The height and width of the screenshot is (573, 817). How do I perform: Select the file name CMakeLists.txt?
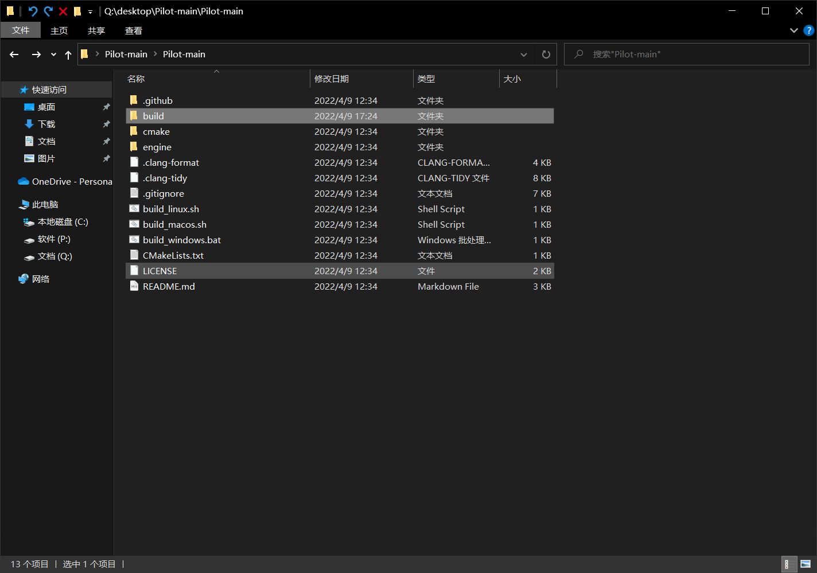click(173, 256)
